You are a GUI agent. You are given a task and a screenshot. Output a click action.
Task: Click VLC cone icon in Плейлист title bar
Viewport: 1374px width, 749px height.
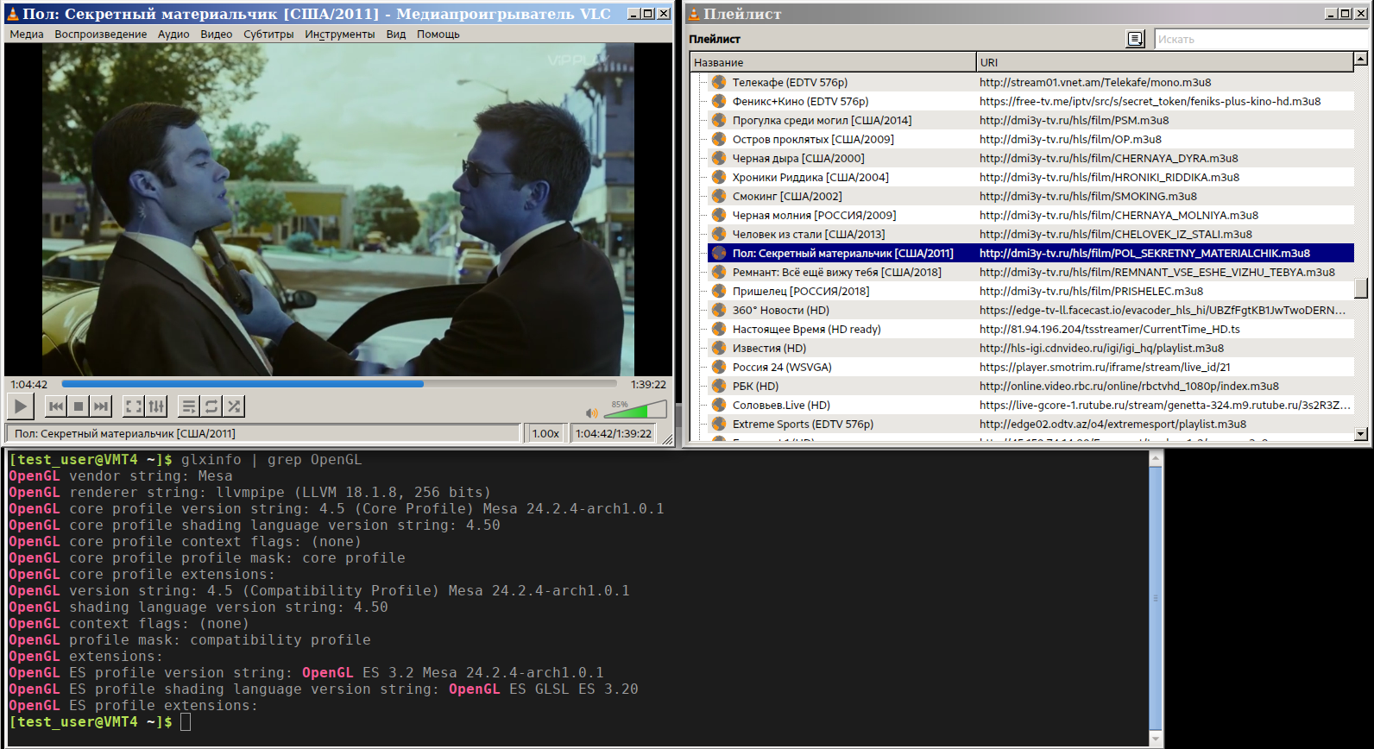point(694,14)
